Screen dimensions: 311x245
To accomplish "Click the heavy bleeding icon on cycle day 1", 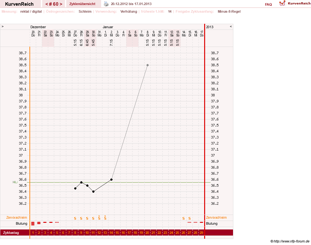I will coord(33,223).
